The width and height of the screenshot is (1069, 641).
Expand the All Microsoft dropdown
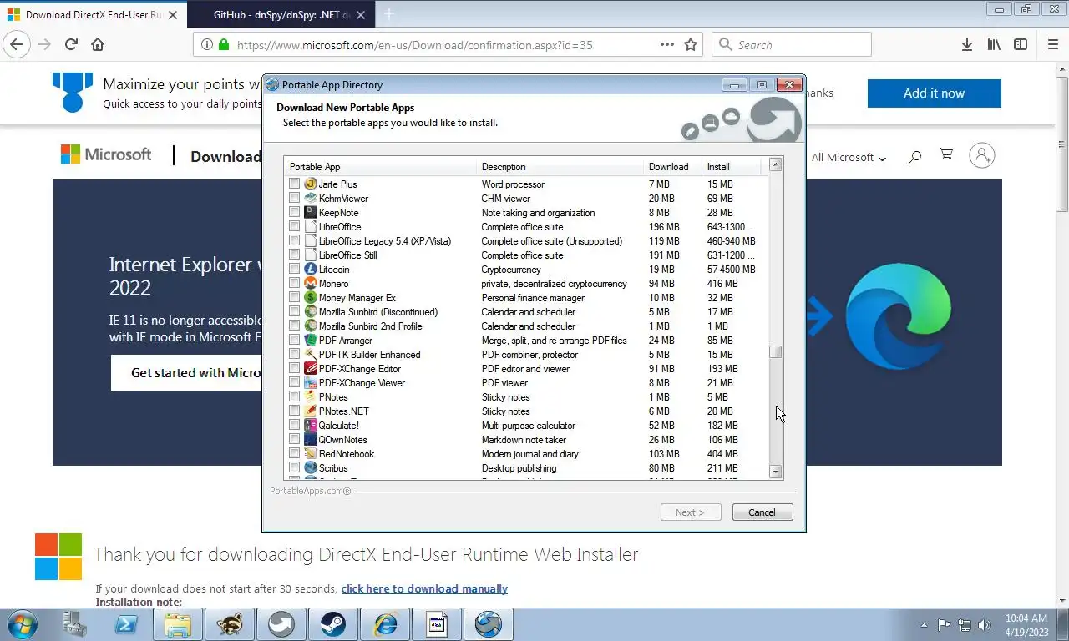849,157
